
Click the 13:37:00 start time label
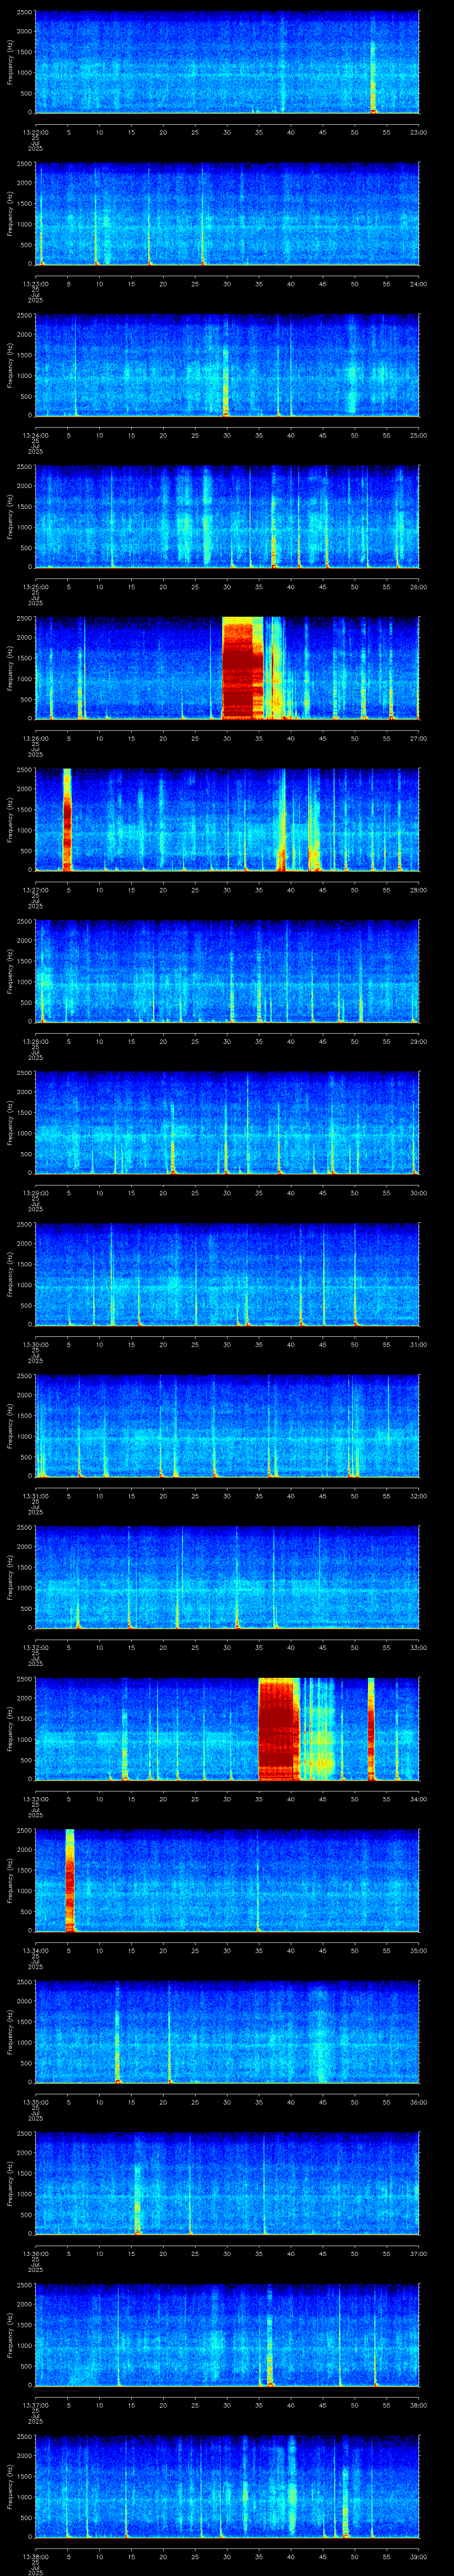pyautogui.click(x=35, y=2405)
